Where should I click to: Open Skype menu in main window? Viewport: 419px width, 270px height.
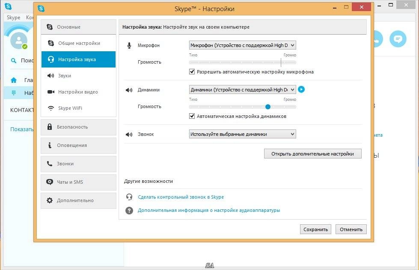13,18
